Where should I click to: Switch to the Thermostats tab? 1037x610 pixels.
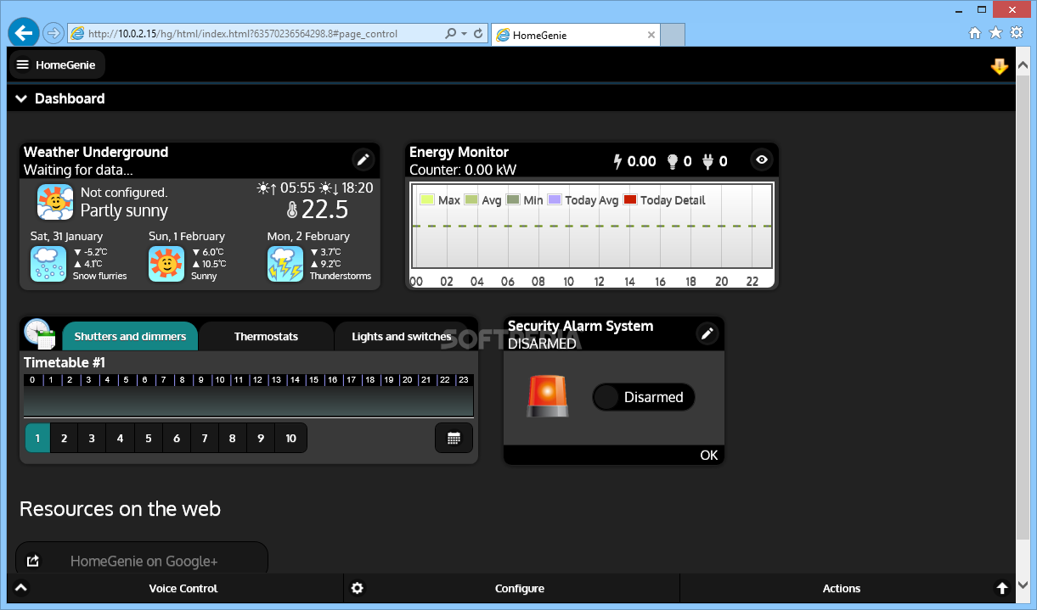tap(266, 336)
